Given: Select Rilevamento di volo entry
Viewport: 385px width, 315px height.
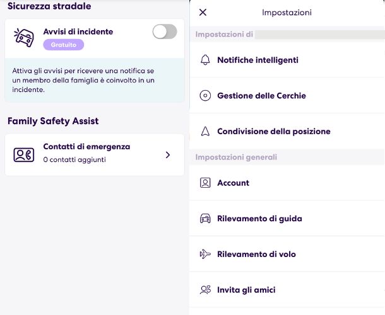Looking at the screenshot, I should (x=287, y=255).
